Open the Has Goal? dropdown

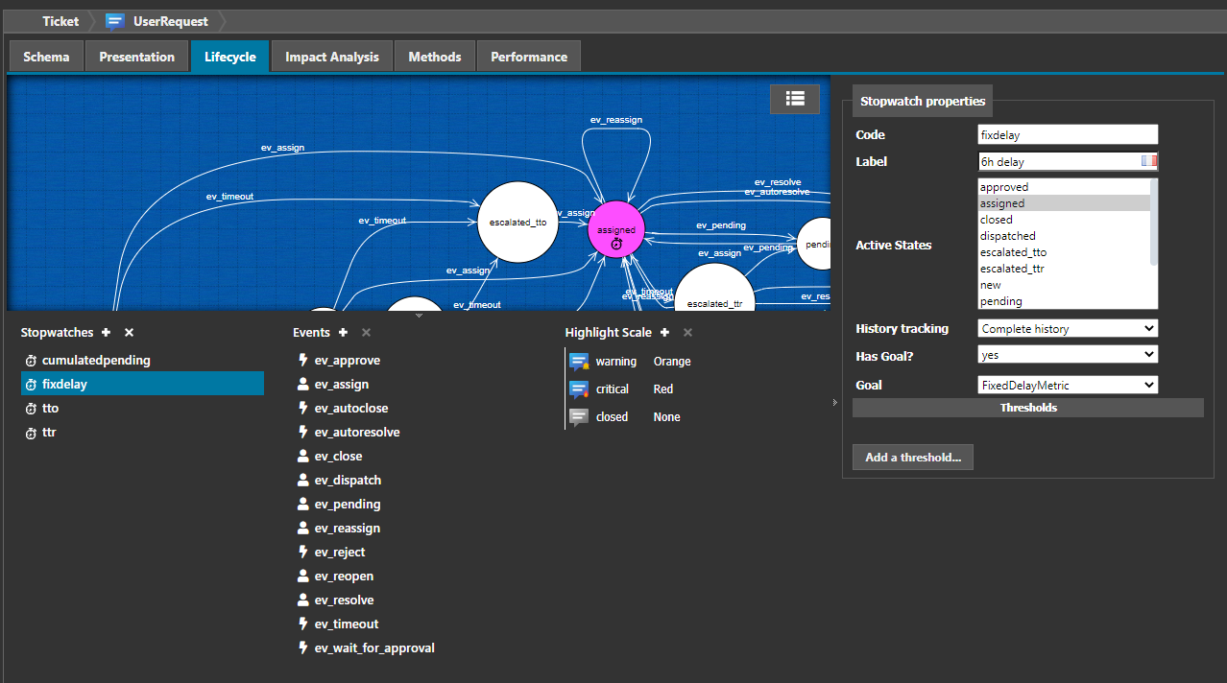tap(1068, 355)
